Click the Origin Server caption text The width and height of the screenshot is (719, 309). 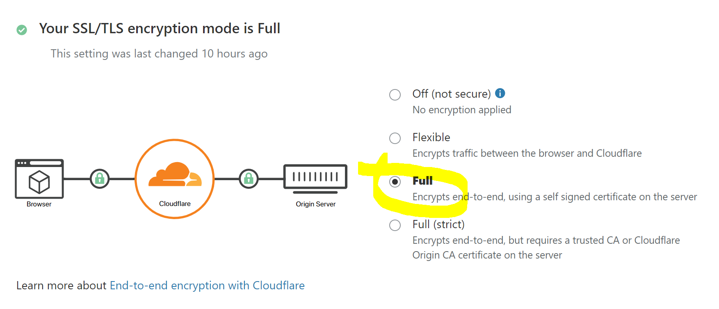pos(315,204)
